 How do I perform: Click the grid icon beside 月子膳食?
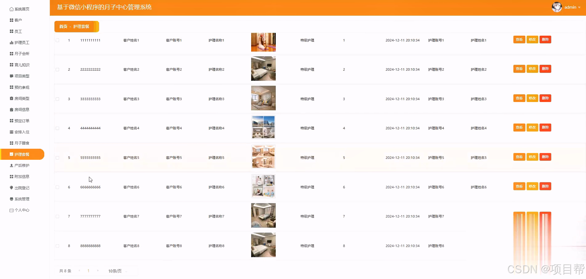(x=11, y=143)
